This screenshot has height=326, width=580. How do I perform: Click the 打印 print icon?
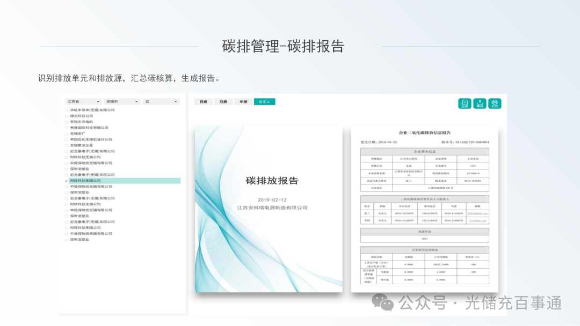click(x=495, y=103)
